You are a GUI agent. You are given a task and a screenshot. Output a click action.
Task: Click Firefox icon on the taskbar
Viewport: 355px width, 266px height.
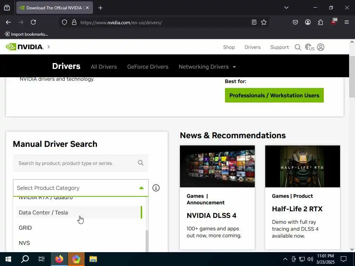(59, 259)
